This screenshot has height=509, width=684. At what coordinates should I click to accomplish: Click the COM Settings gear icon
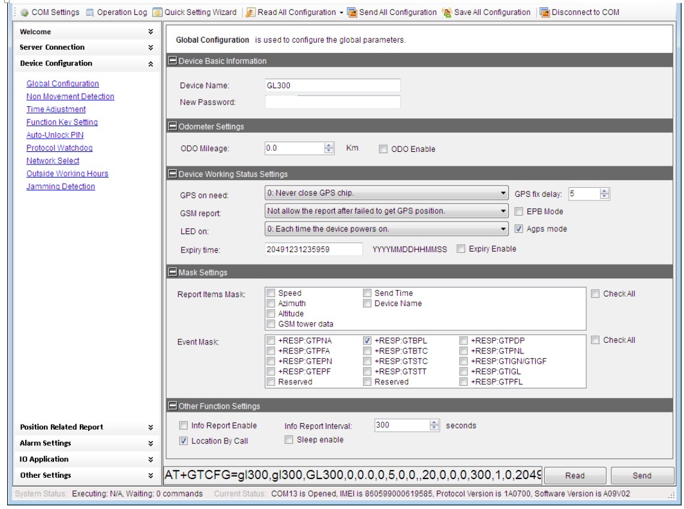click(25, 12)
